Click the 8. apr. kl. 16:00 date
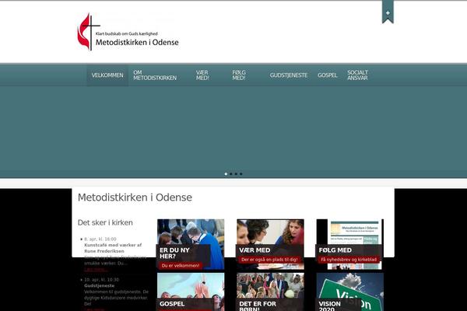Image resolution: width=467 pixels, height=311 pixels. (x=100, y=239)
